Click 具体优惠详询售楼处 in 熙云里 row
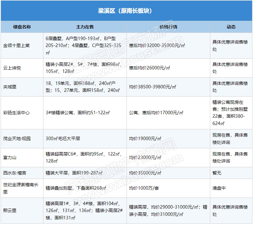254x225 pixels. pyautogui.click(x=230, y=211)
